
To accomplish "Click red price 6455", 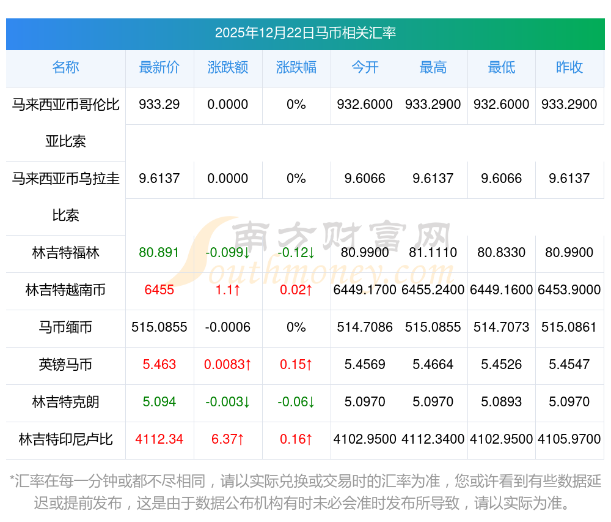I will [159, 290].
